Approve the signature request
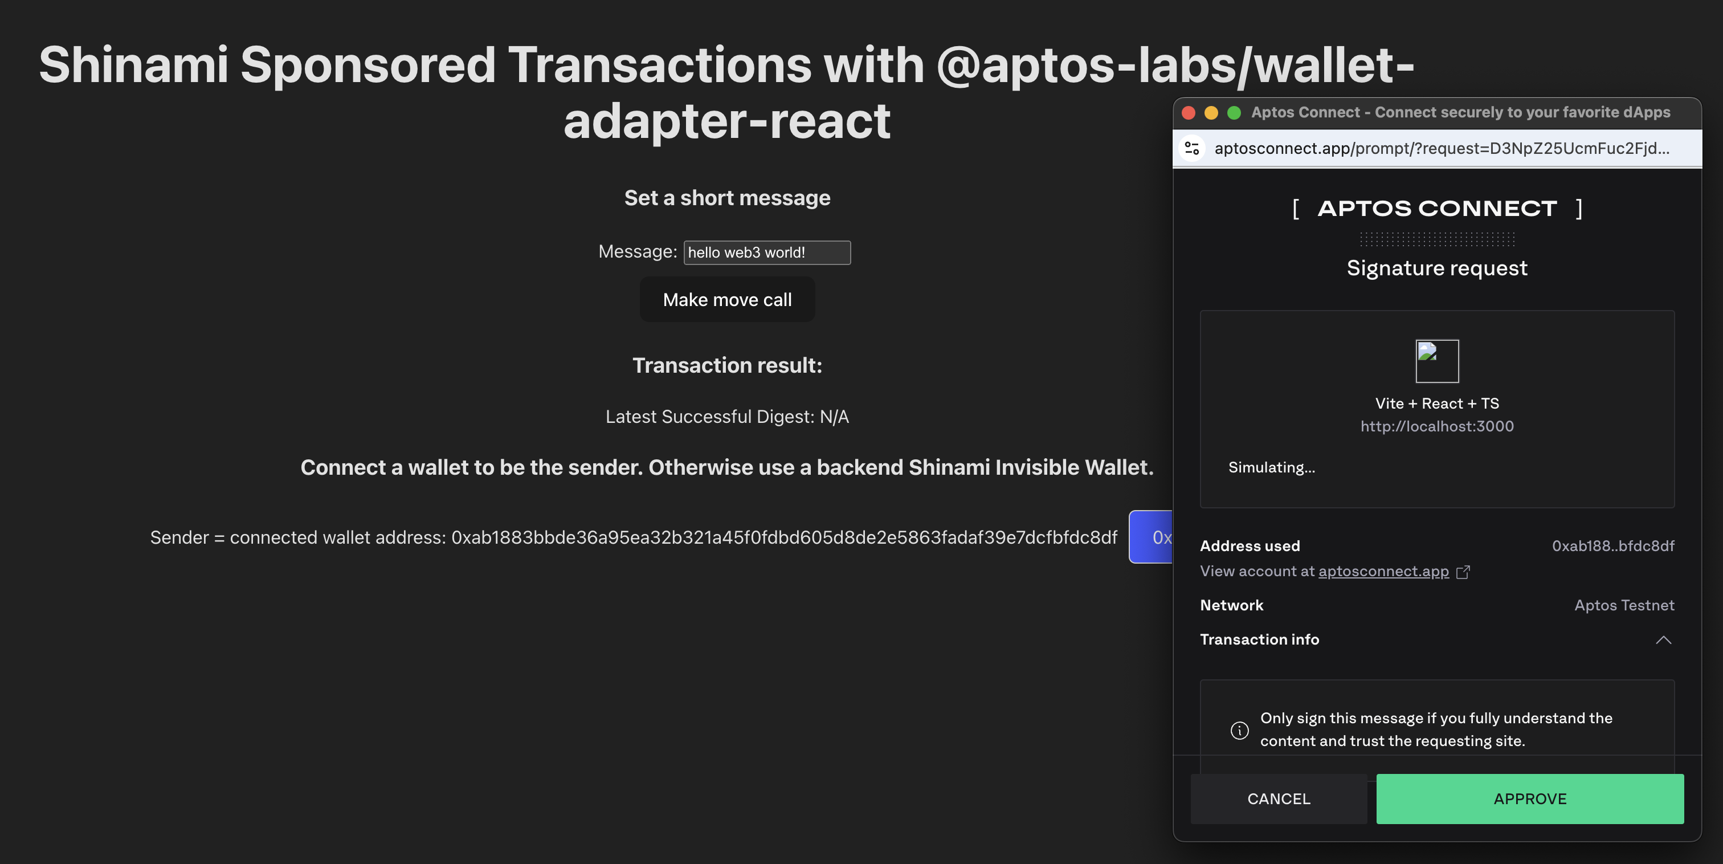Viewport: 1723px width, 864px height. (1530, 798)
